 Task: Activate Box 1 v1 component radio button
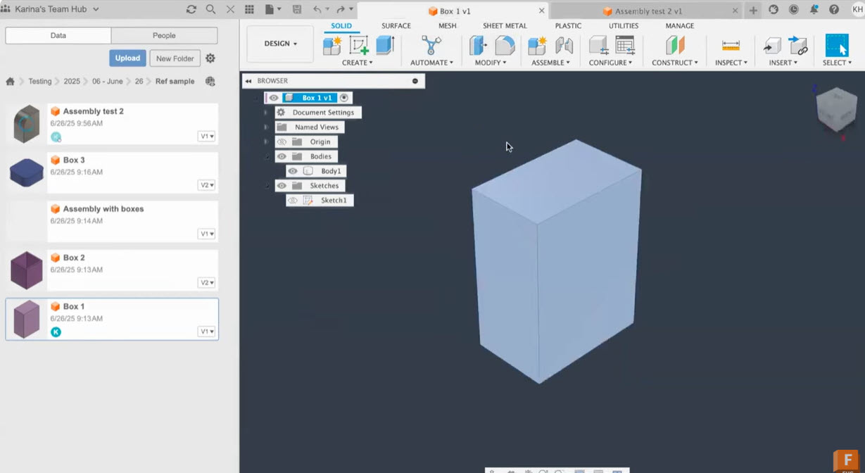(344, 98)
